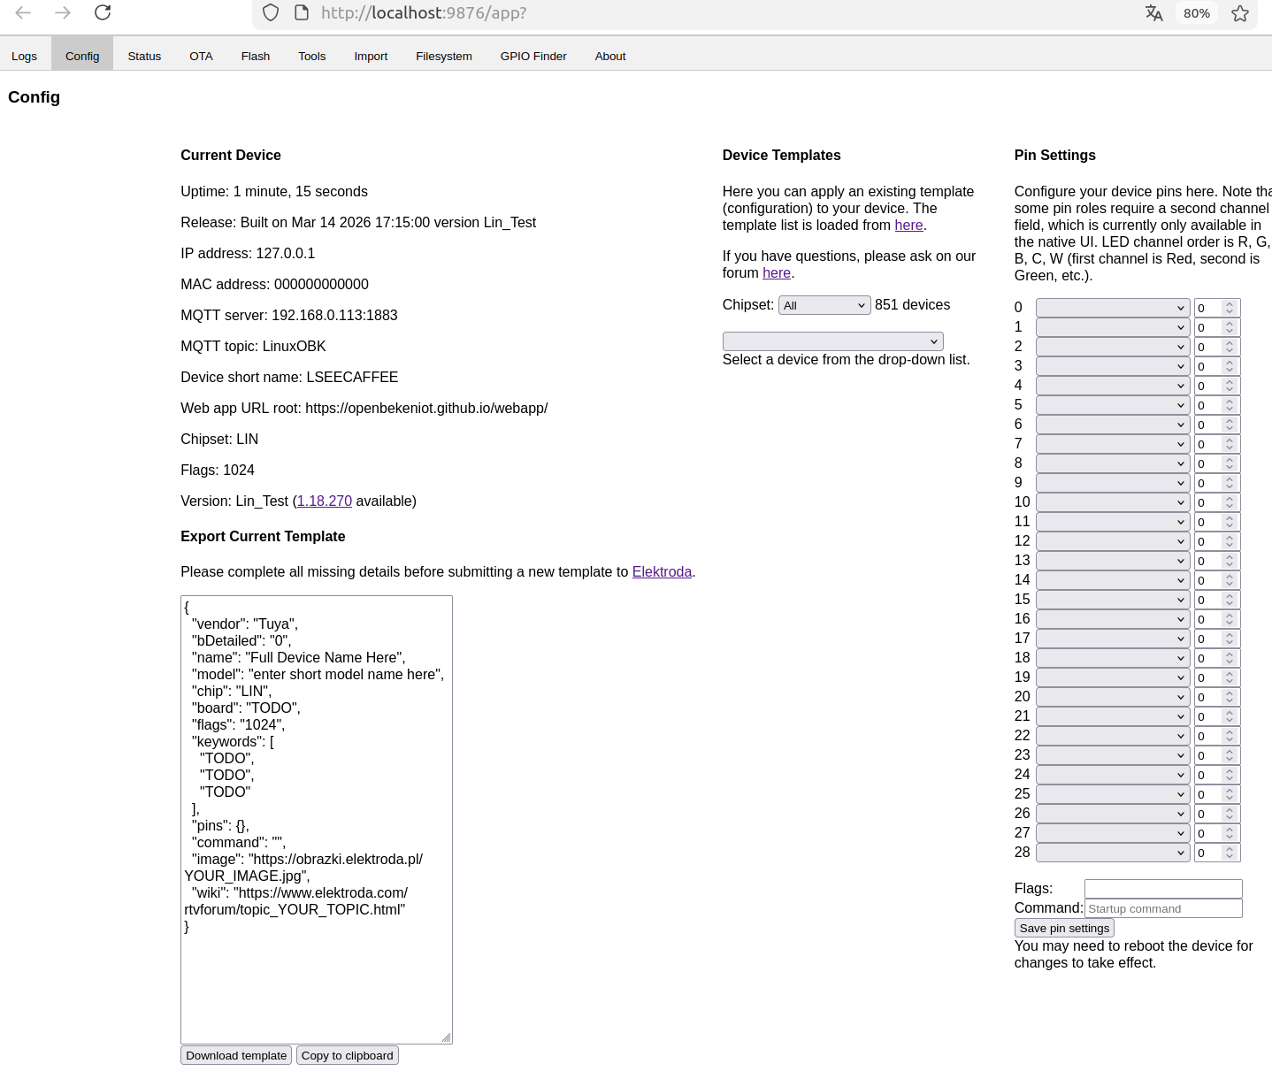Screen dimensions: 1272x1079
Task: Click the channel number field for pin 10
Action: [1217, 501]
